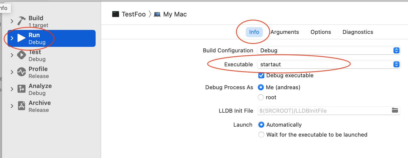
Task: Open the Build Configuration dropdown
Action: (x=328, y=50)
